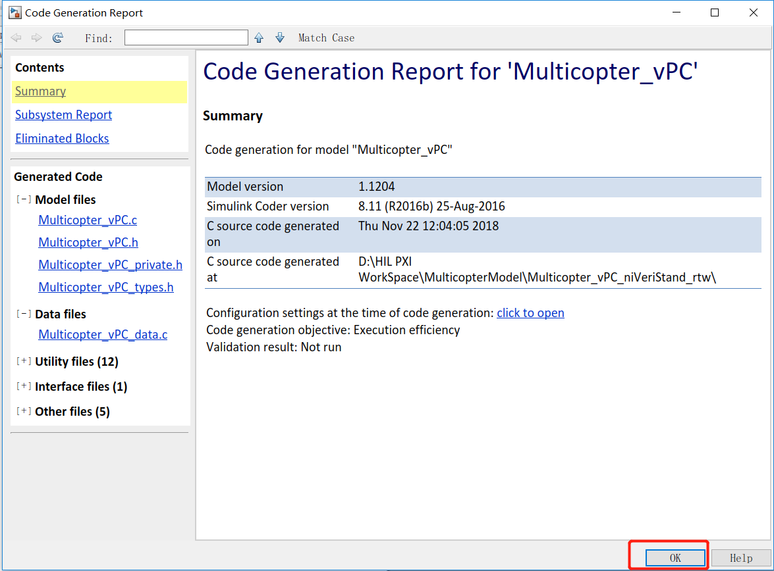Select the D:\HIL PXI WorkSpace path text
Viewport: 774px width, 571px height.
pyautogui.click(x=537, y=269)
